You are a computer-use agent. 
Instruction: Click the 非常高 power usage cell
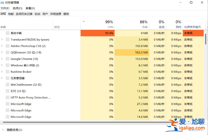point(193,33)
